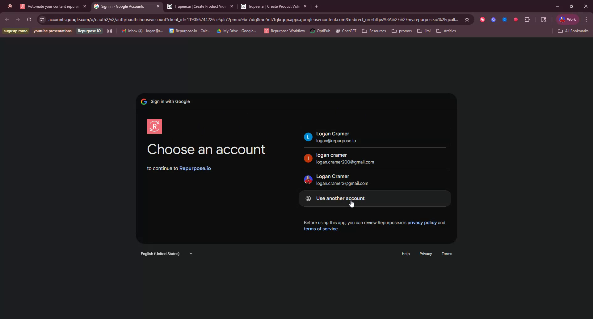Open the English (United States) language dropdown

(166, 253)
